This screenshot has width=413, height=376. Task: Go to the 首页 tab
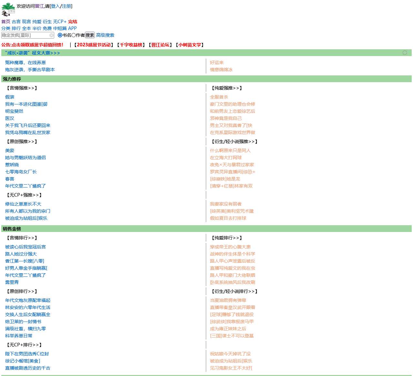(6, 22)
